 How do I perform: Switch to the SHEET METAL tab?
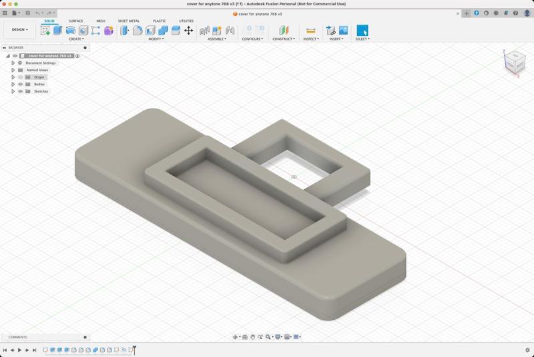pos(129,21)
